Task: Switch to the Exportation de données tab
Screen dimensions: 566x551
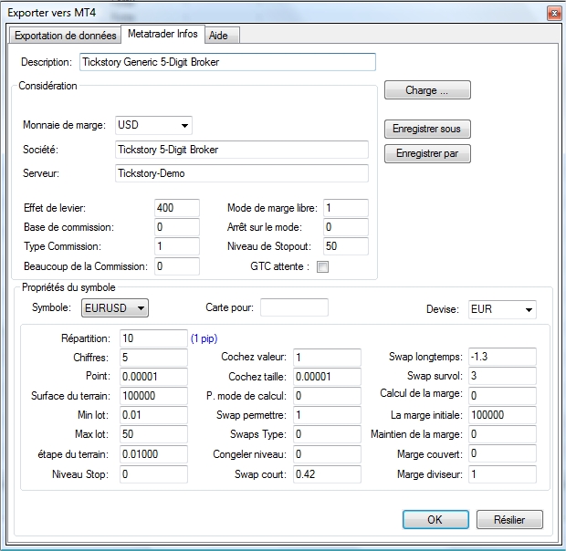Action: pyautogui.click(x=65, y=36)
